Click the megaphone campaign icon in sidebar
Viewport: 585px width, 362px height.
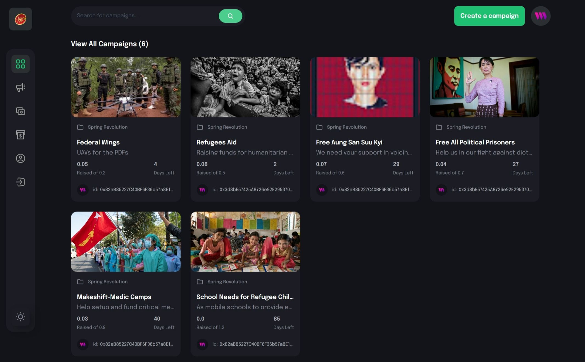click(21, 87)
